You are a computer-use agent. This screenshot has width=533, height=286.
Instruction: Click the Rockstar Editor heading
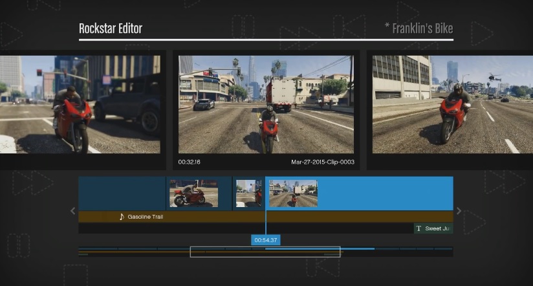tap(111, 28)
